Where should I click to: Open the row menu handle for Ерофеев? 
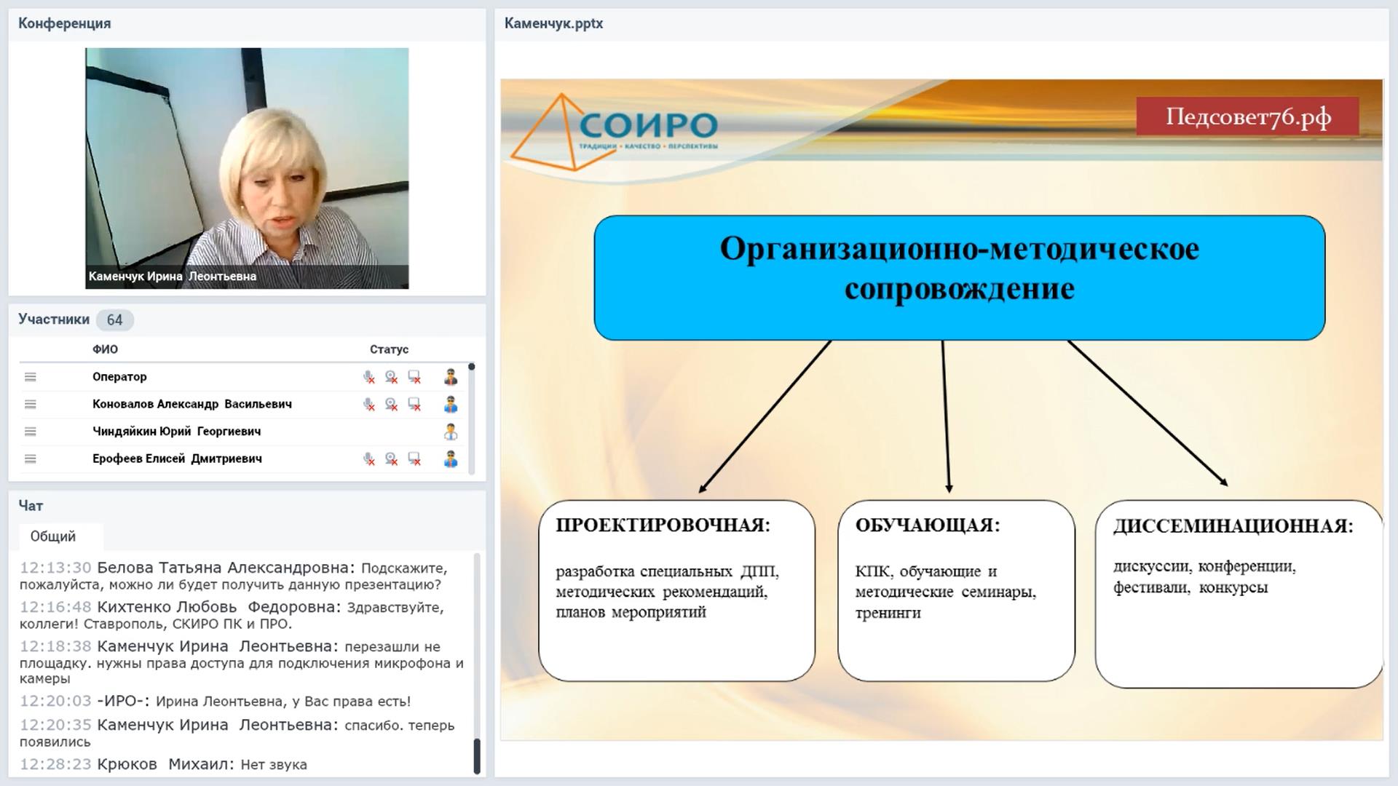[x=31, y=458]
